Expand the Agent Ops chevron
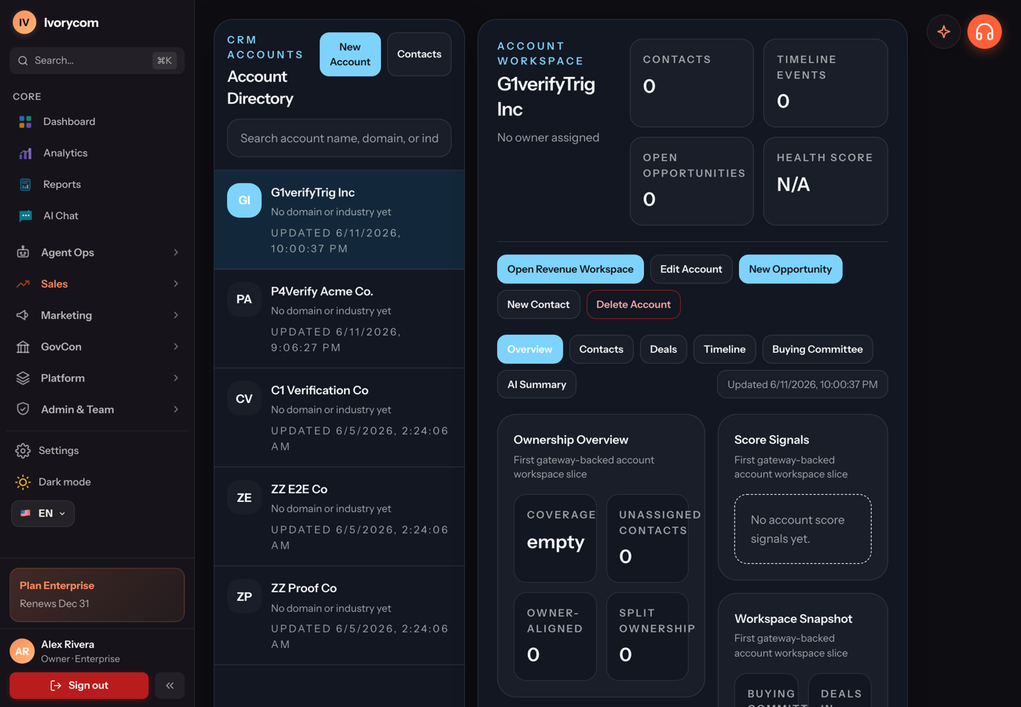The height and width of the screenshot is (707, 1021). (x=176, y=252)
